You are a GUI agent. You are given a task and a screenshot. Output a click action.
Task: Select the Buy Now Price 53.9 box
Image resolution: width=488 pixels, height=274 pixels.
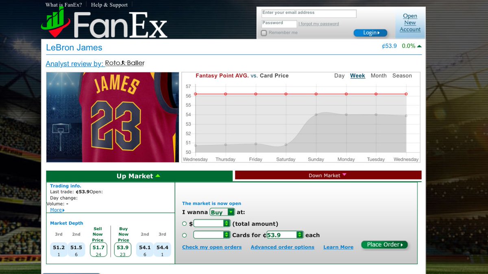click(x=123, y=250)
